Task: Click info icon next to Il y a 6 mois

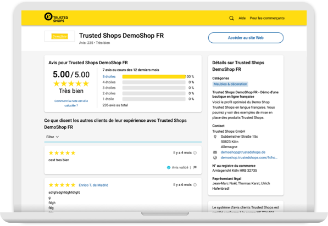Action: [195, 185]
